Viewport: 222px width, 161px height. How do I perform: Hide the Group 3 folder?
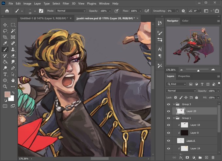(168, 104)
